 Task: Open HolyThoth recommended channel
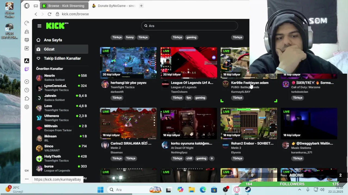(x=61, y=158)
